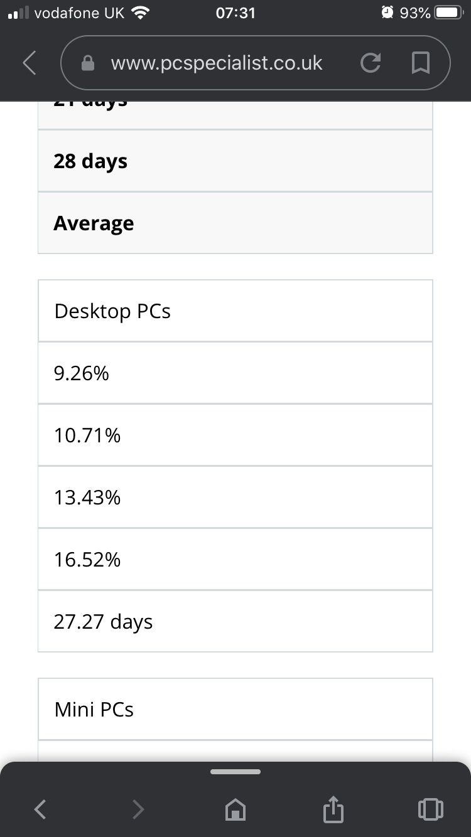
Task: Tap the forward arrow in bottom toolbar
Action: [138, 809]
